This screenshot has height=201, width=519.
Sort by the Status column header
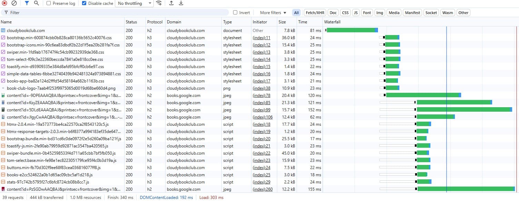[135, 22]
